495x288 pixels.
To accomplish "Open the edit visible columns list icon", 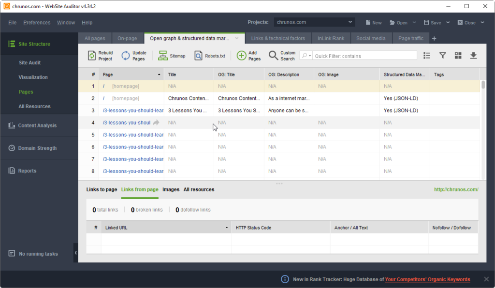I will (427, 56).
